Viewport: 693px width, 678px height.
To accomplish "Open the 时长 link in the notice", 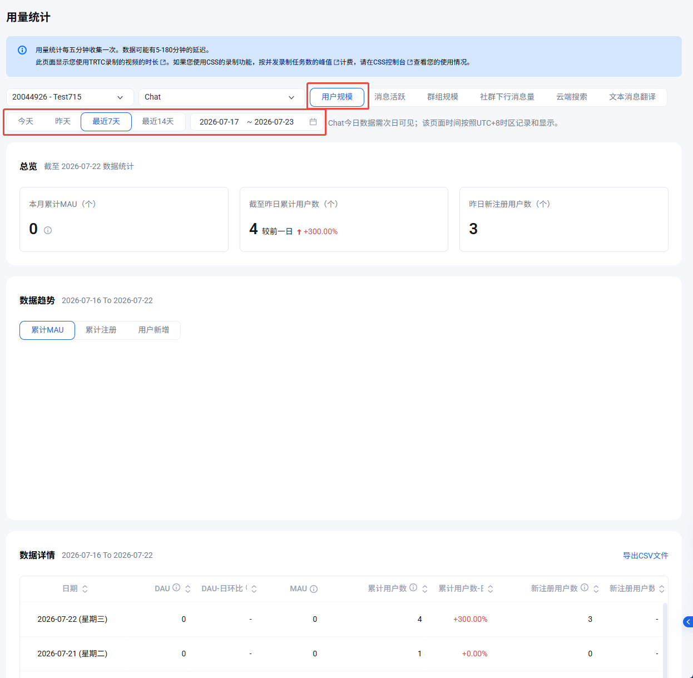I will (152, 62).
